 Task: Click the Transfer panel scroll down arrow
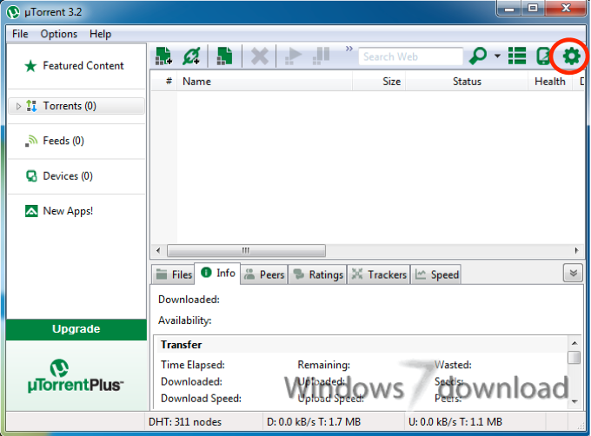click(574, 401)
